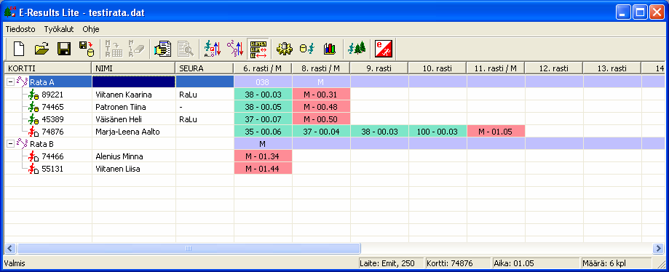
Task: Click the save-to-database floppy and cylinder icon
Action: coord(87,49)
